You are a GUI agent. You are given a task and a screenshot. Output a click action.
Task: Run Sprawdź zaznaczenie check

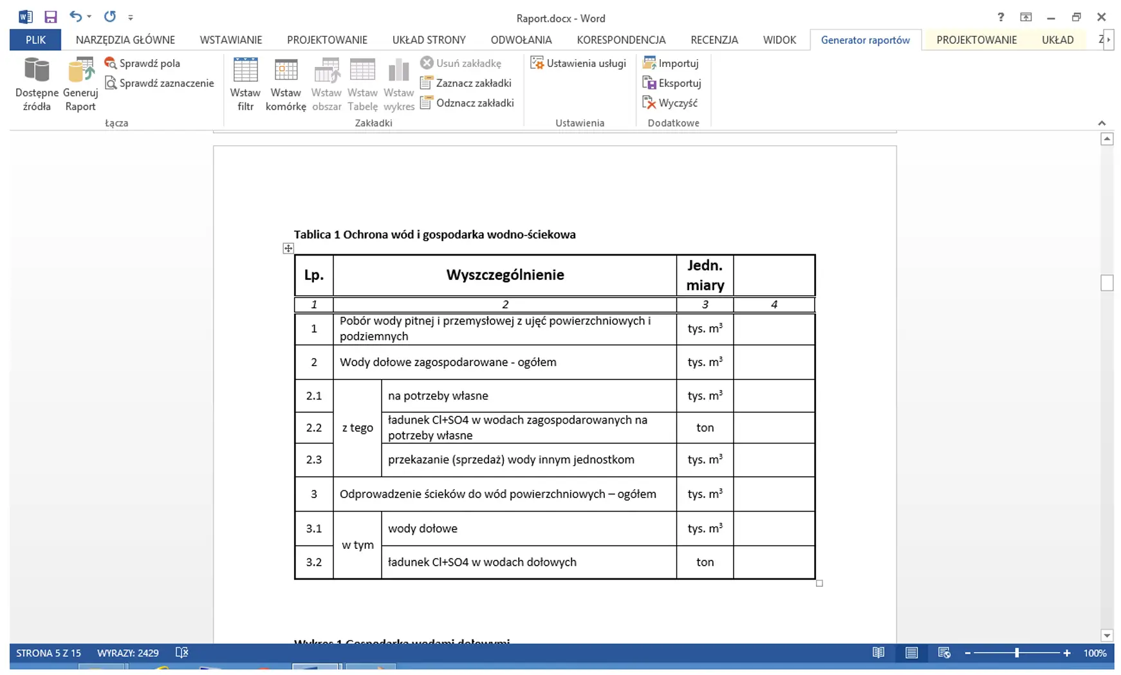pyautogui.click(x=159, y=83)
